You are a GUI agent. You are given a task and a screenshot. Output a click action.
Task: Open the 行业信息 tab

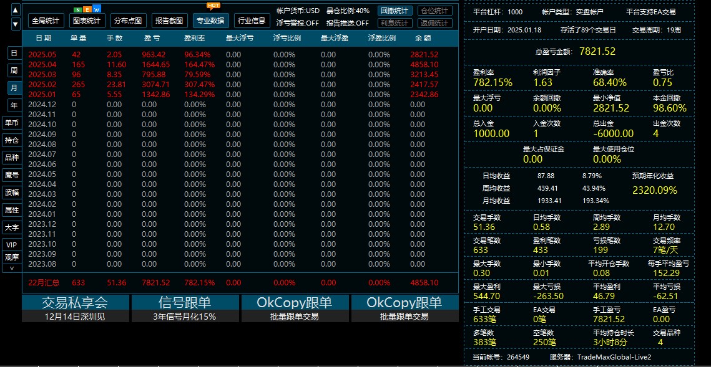tap(252, 21)
